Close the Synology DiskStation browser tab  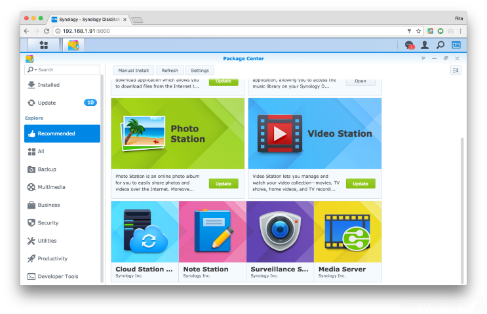click(125, 20)
